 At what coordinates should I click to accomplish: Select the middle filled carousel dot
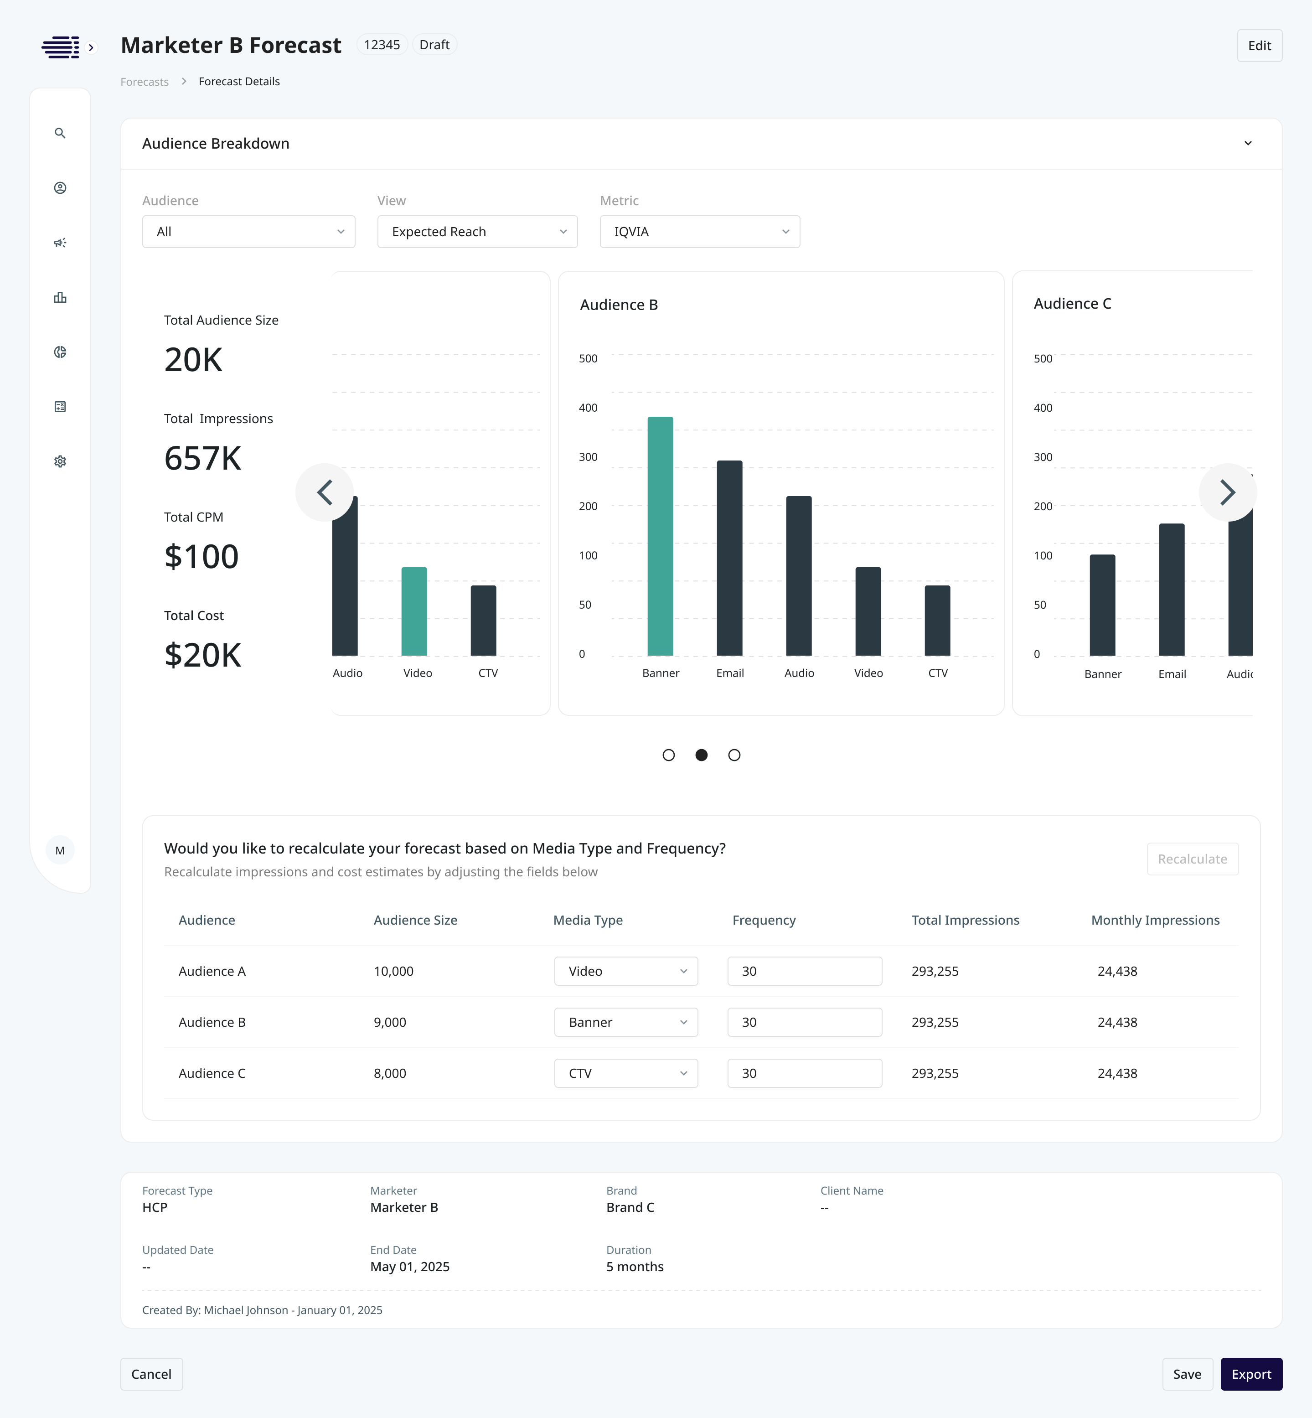click(x=702, y=755)
